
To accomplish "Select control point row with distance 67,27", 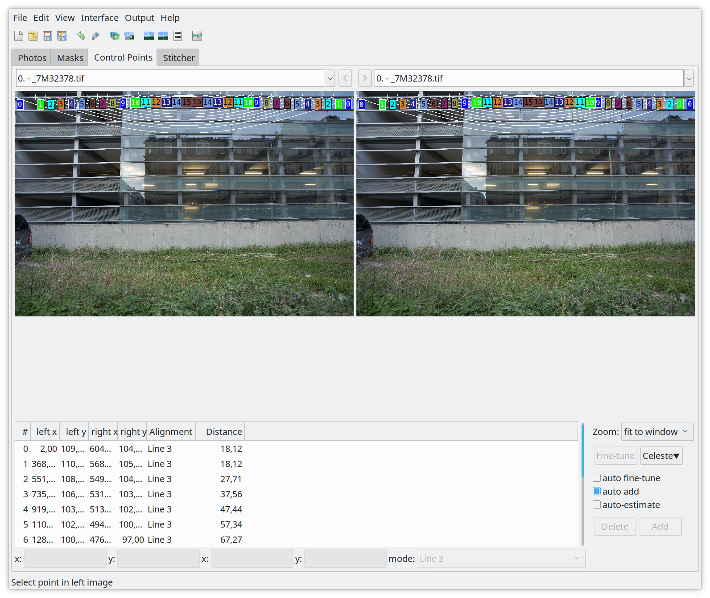I will 297,540.
